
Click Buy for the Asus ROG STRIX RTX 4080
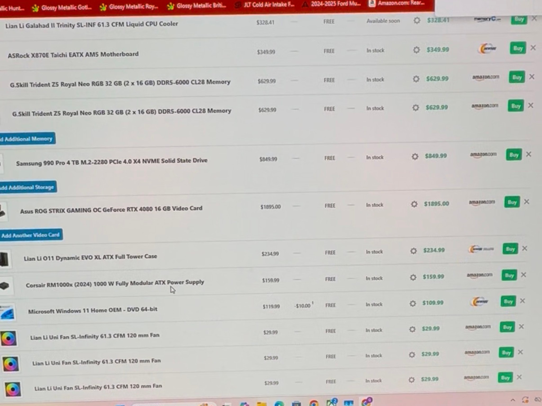[512, 202]
